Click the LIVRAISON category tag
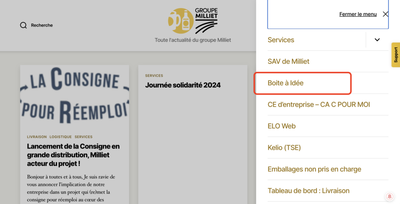The width and height of the screenshot is (400, 204). coord(37,137)
